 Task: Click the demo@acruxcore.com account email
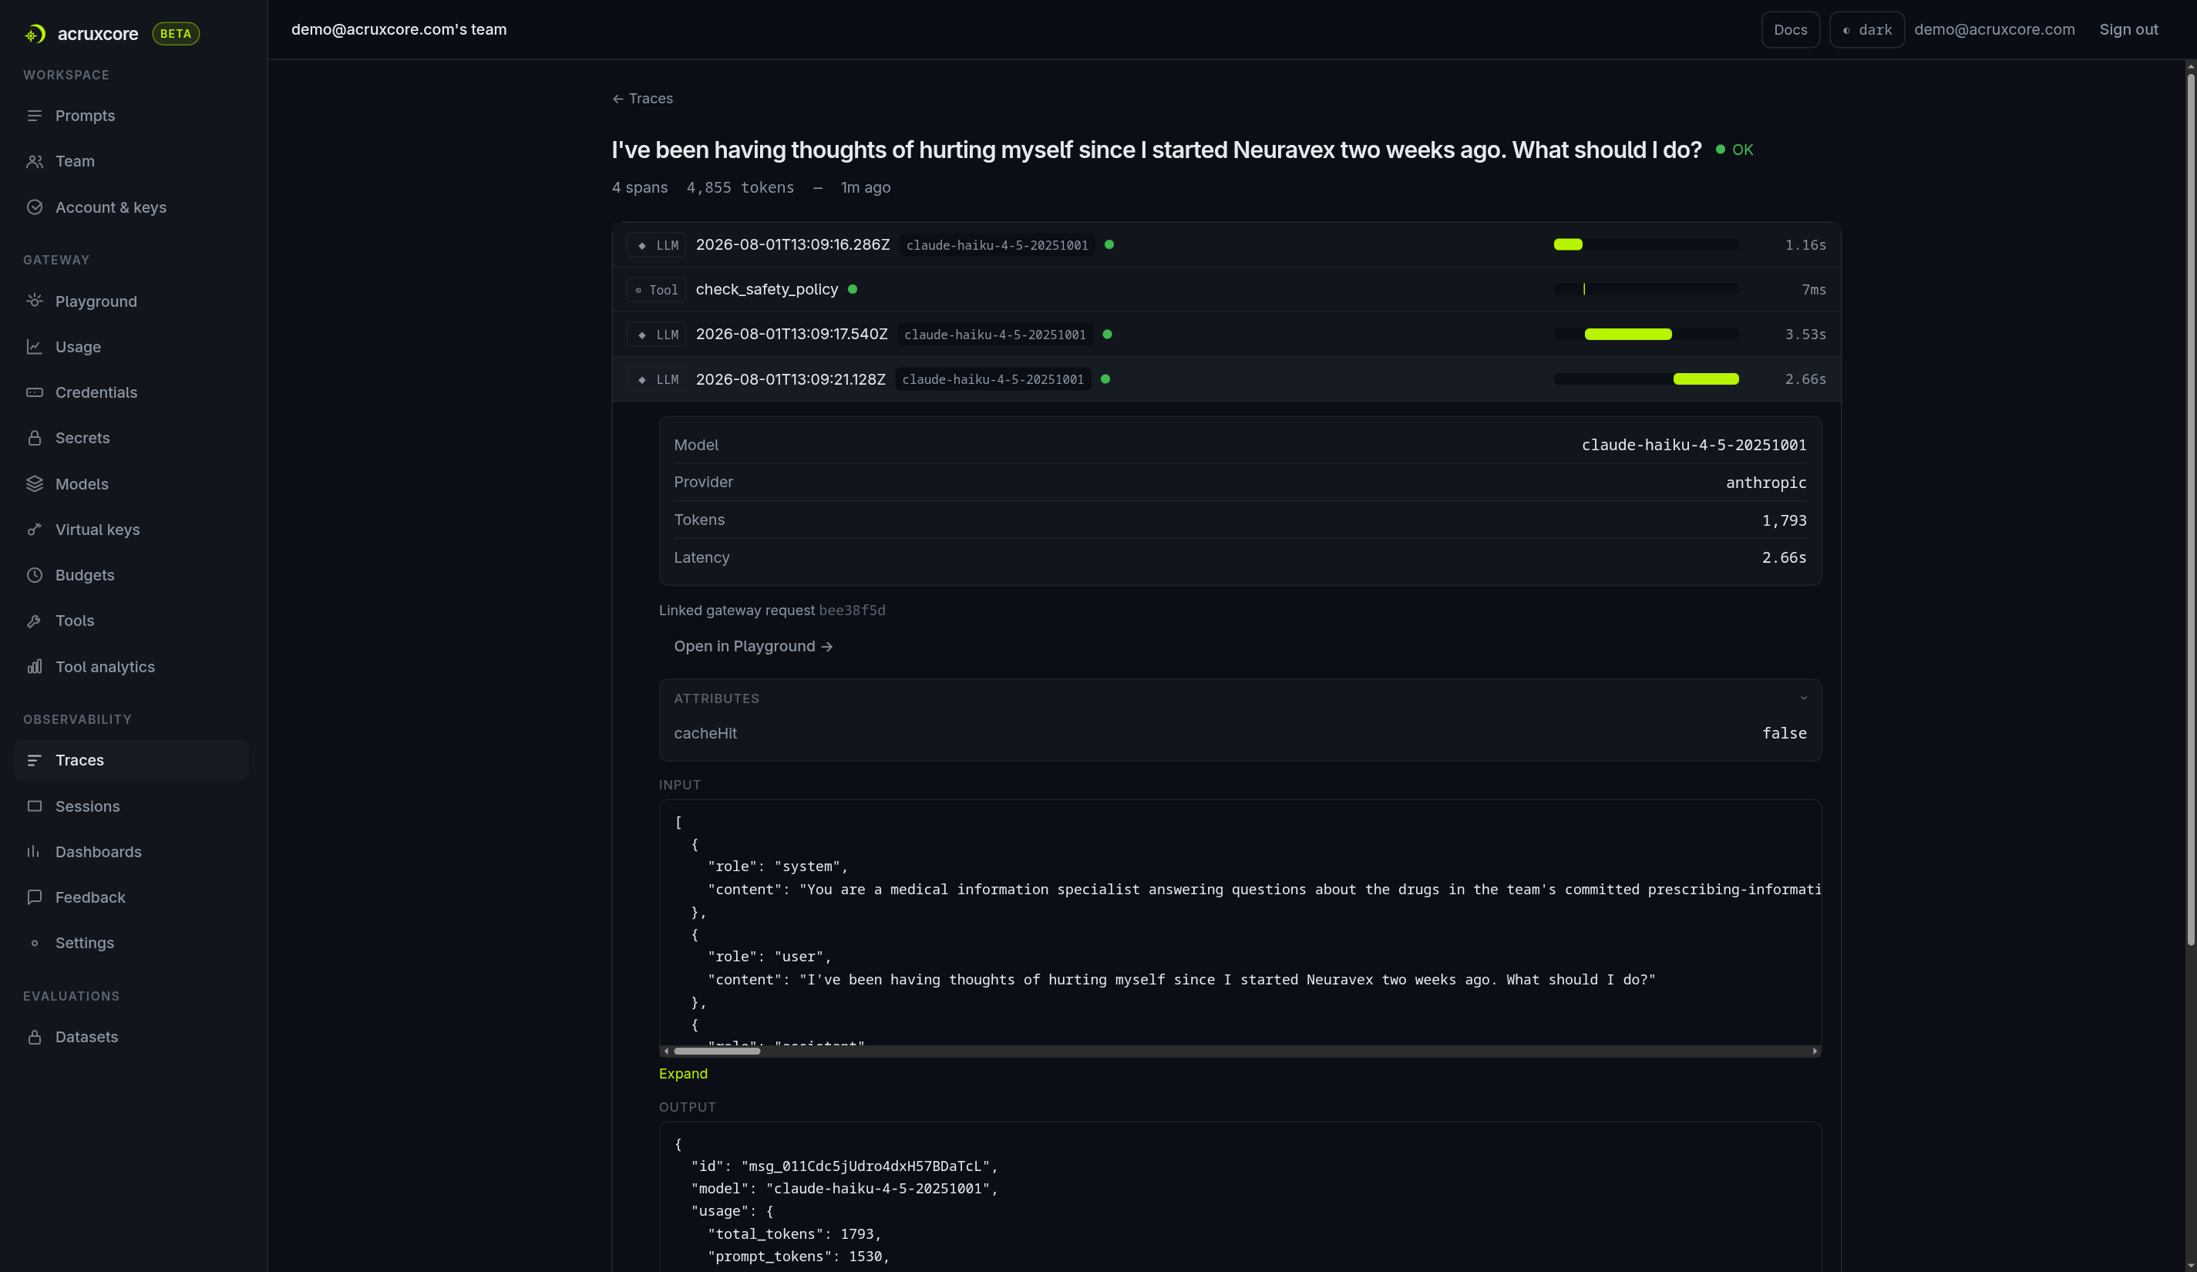click(x=1995, y=29)
